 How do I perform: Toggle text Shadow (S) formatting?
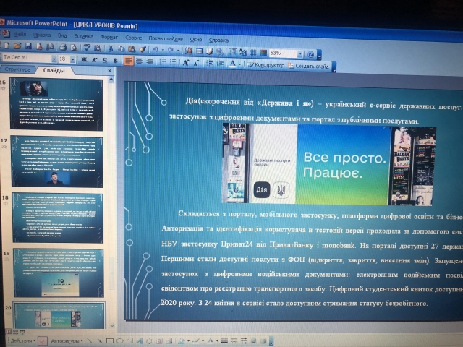116,61
